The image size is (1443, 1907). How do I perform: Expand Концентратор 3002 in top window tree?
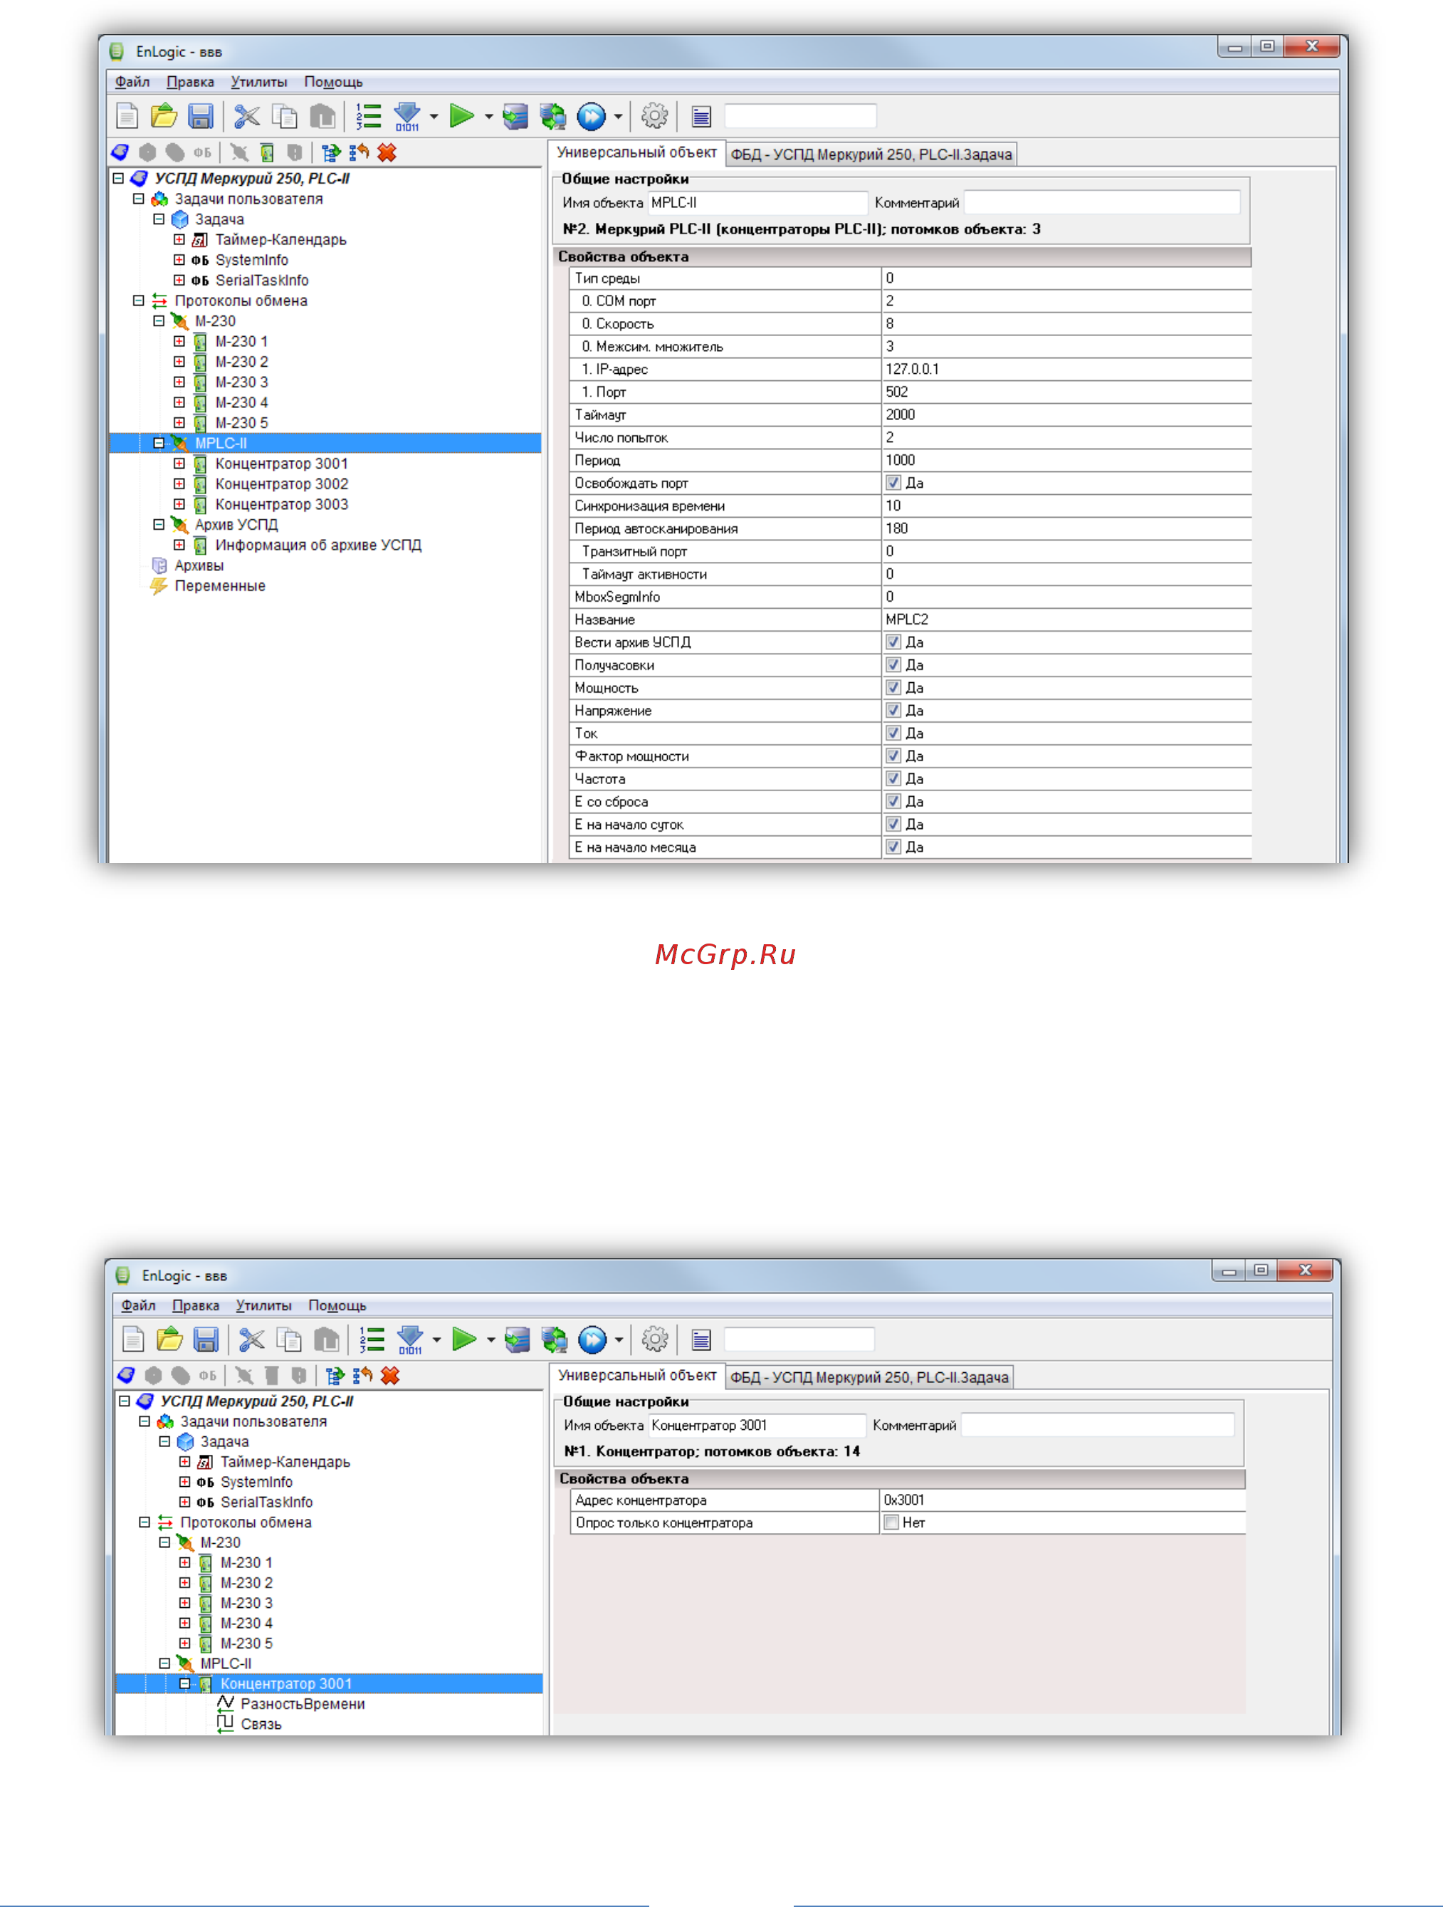[x=179, y=484]
